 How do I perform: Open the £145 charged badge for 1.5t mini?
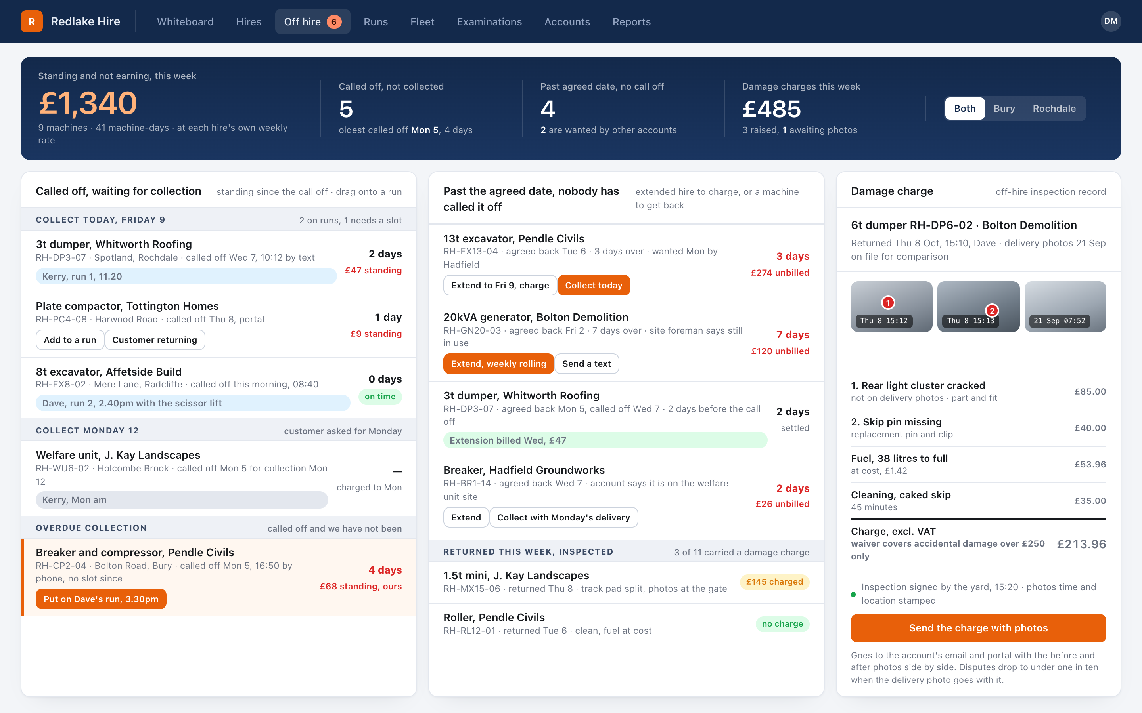(774, 582)
